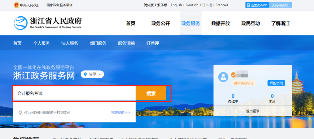Screen dimensions: 314x139
Task: Go to 首页 in main navigation
Action: tap(131, 24)
